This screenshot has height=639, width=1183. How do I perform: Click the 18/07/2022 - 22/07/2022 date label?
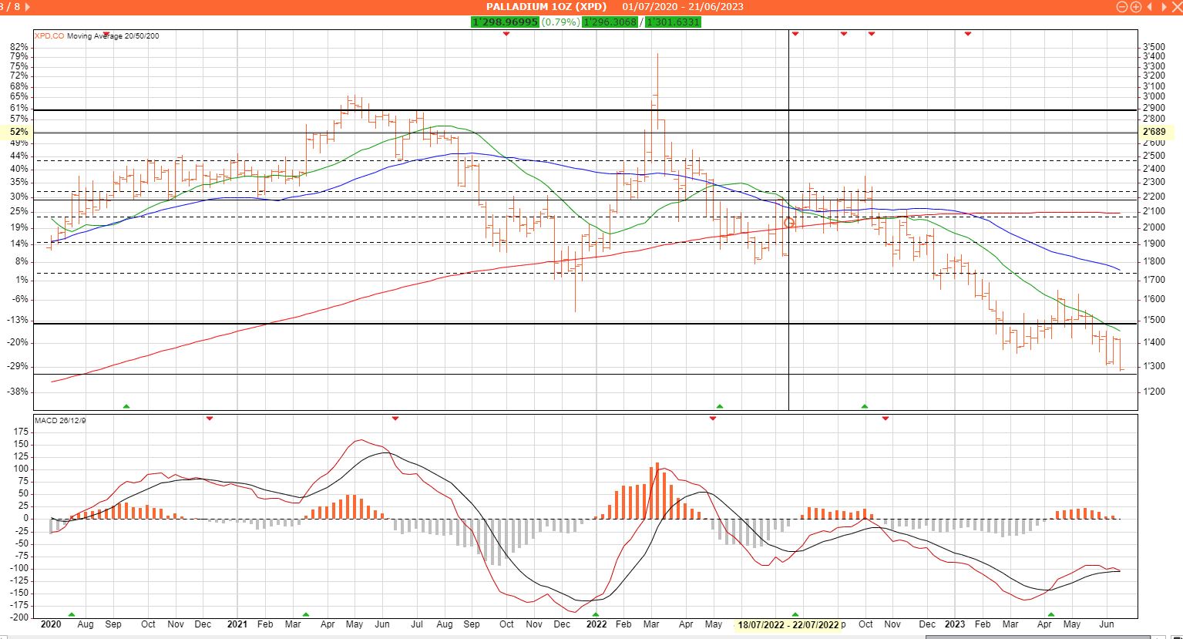[788, 625]
